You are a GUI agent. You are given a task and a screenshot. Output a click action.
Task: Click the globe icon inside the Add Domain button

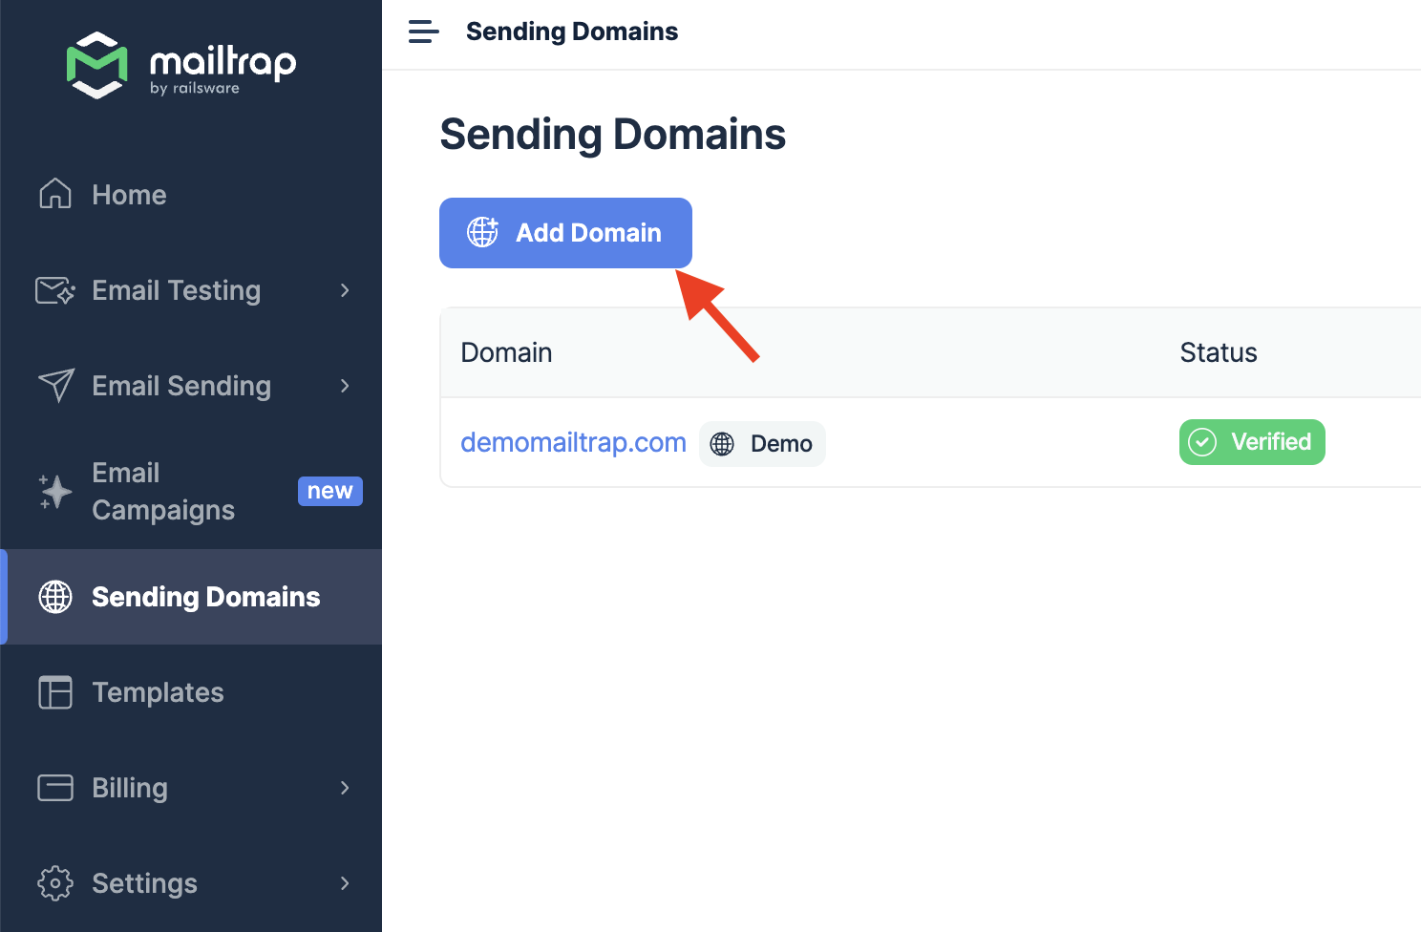482,232
